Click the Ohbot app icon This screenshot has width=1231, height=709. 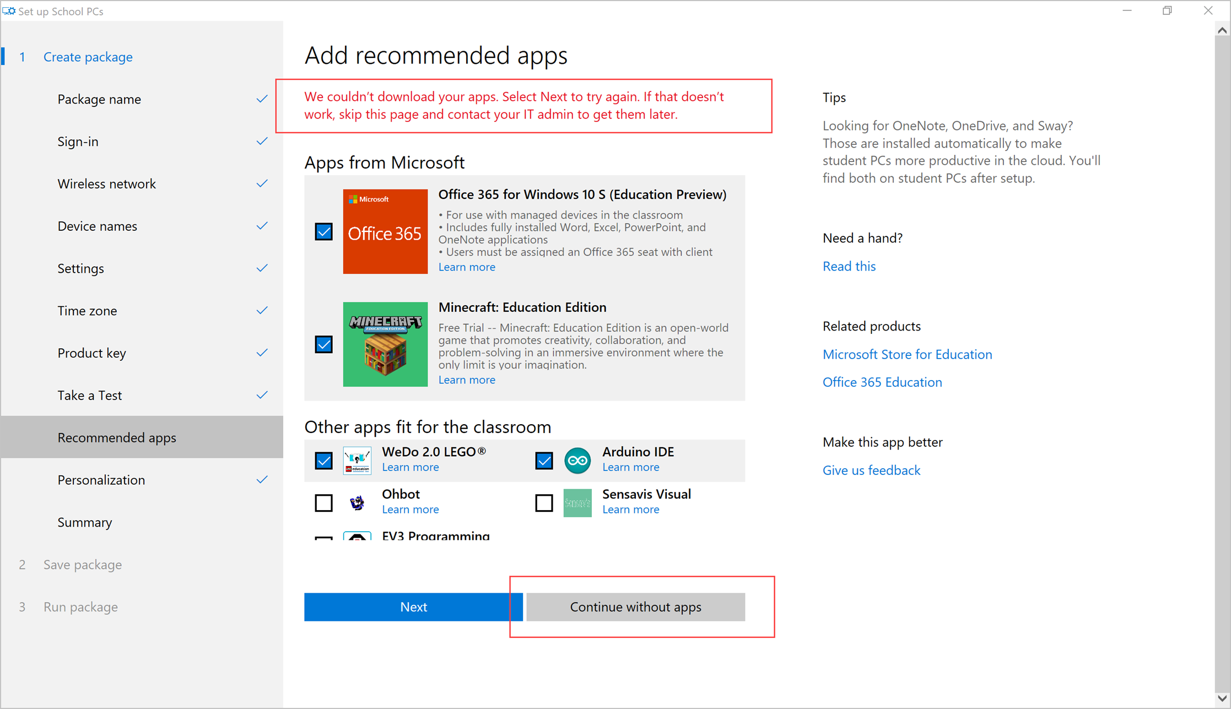coord(357,502)
